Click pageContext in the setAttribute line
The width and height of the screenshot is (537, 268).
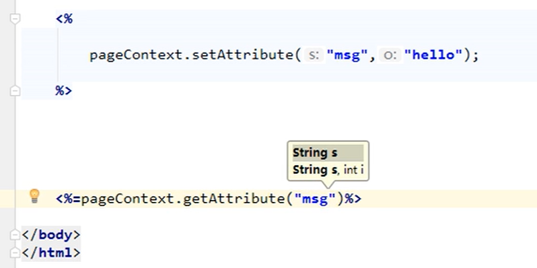point(137,55)
